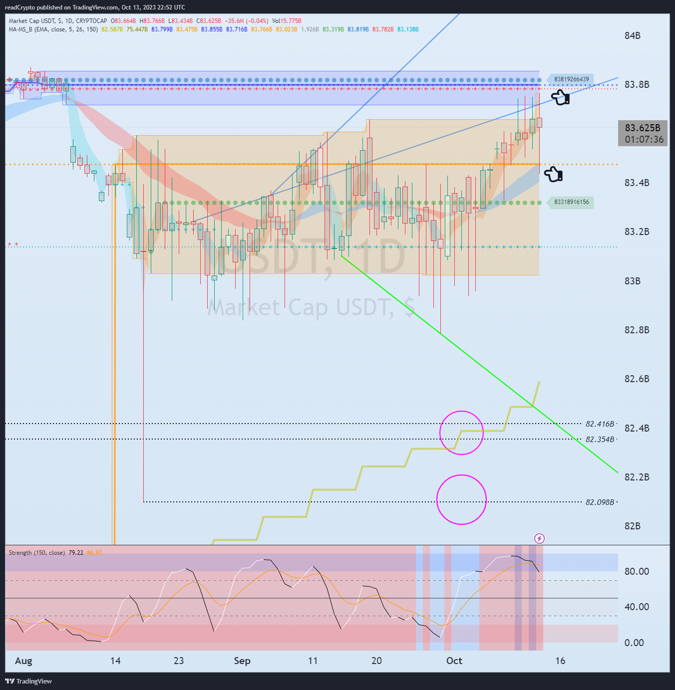Click the green HA-MS_B value 83.319B
Image resolution: width=675 pixels, height=690 pixels.
pos(334,29)
